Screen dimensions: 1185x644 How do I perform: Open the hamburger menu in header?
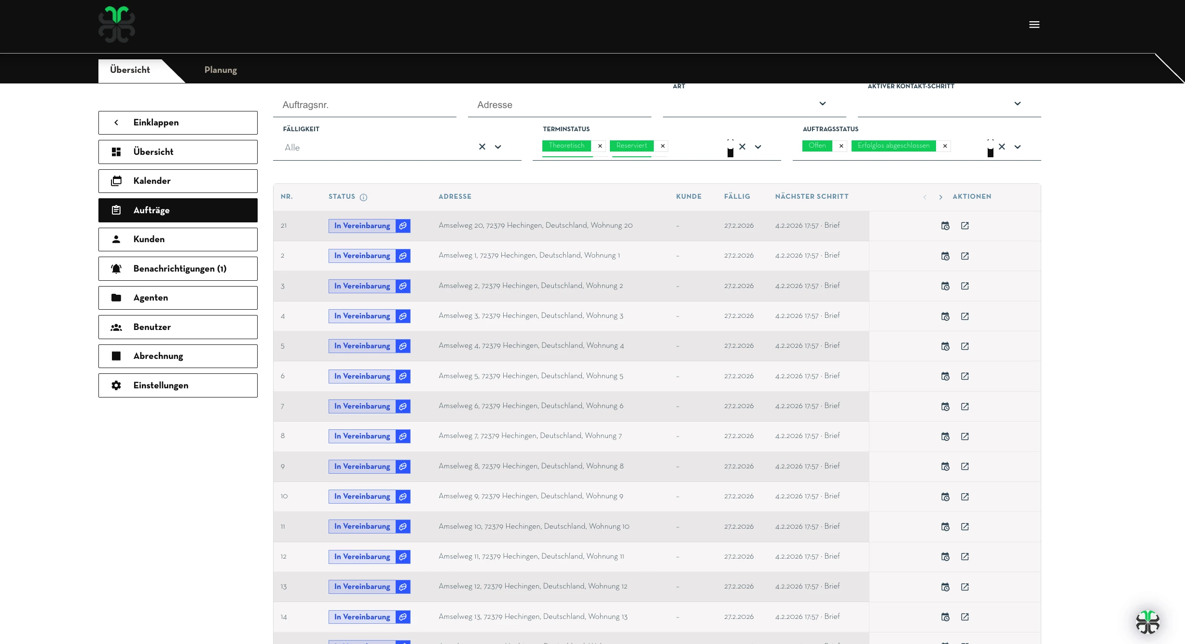tap(1034, 25)
